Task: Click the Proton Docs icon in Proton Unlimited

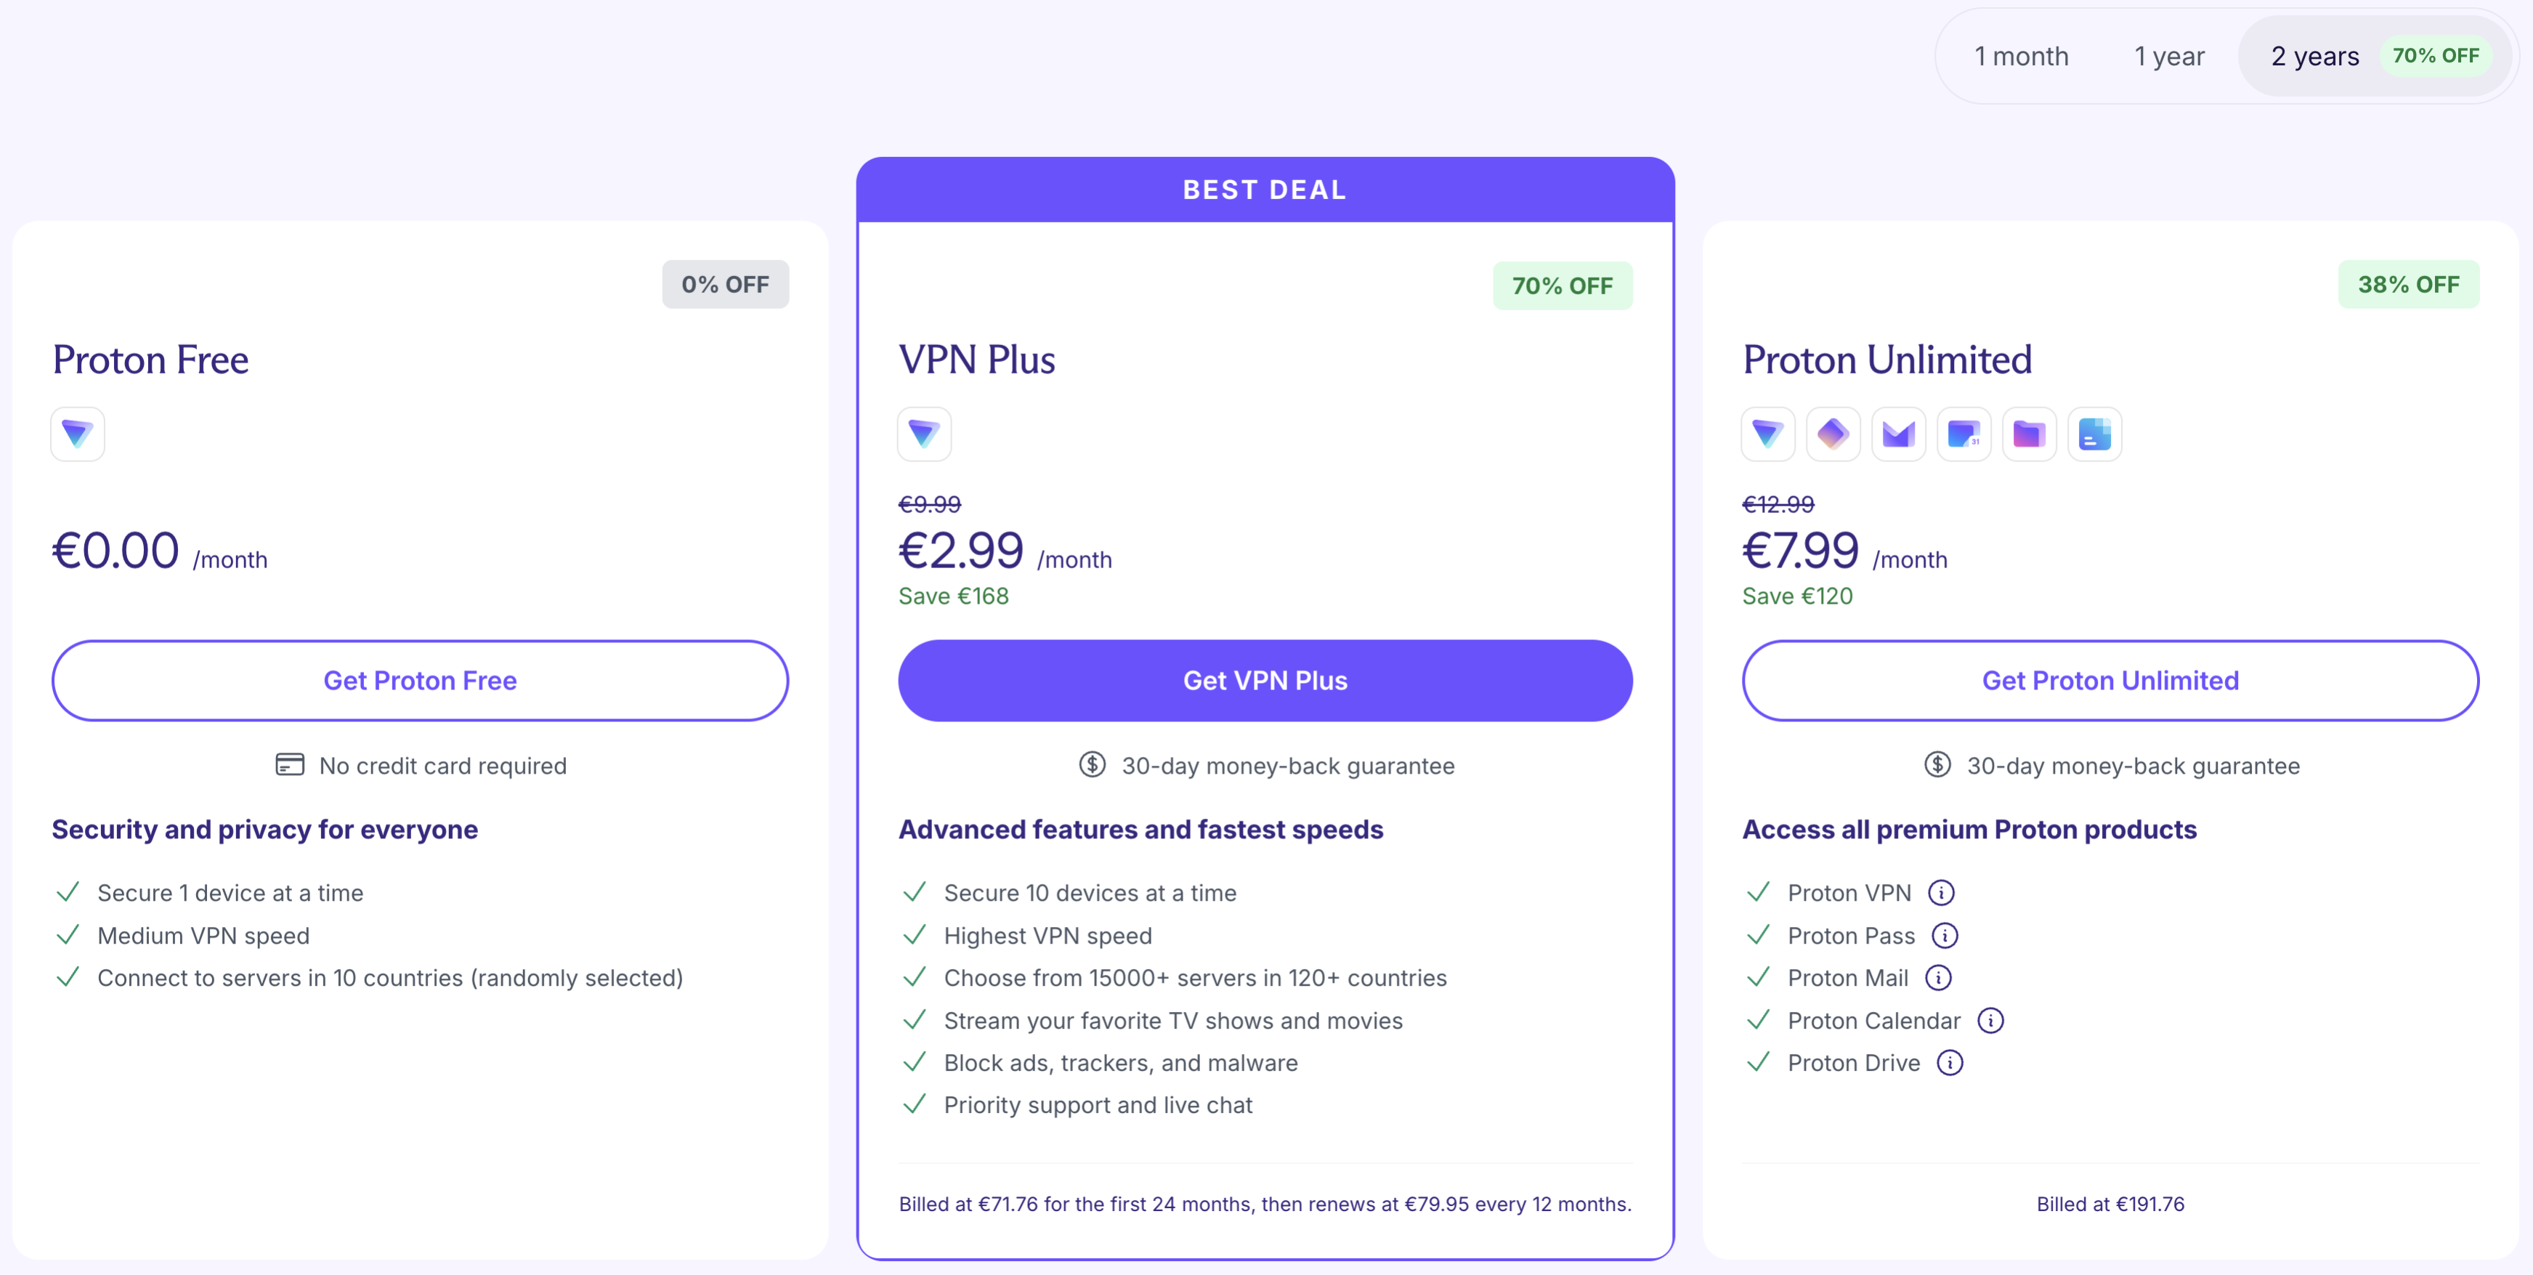Action: 2094,434
